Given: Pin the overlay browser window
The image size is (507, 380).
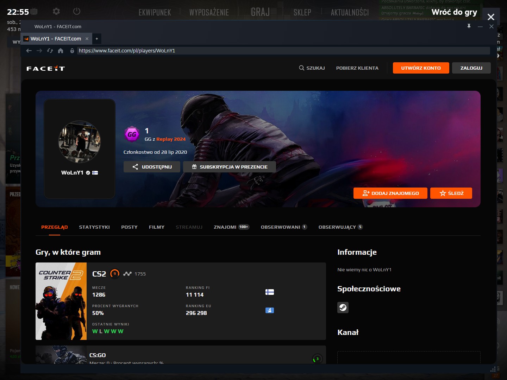Looking at the screenshot, I should pyautogui.click(x=469, y=26).
